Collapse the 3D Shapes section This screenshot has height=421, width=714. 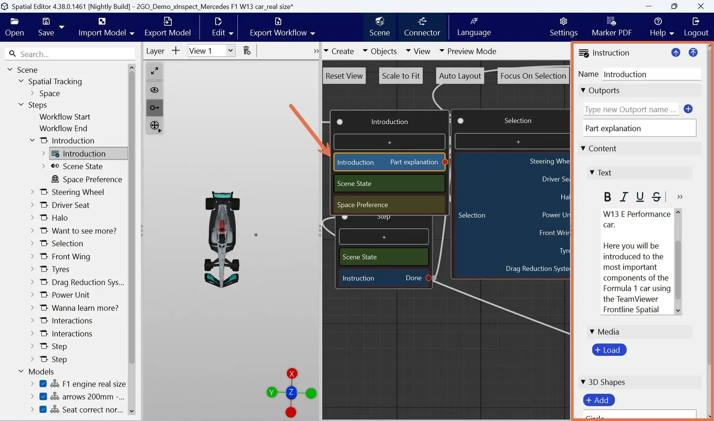click(x=583, y=382)
